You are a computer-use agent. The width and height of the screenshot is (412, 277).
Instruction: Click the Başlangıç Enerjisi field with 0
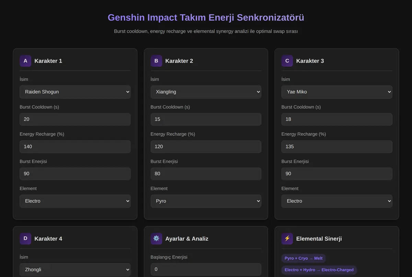(206, 269)
